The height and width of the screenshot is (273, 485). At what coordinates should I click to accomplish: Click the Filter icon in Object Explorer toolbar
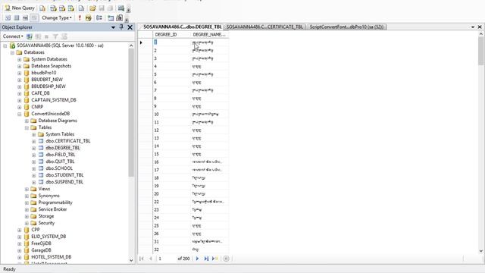click(x=55, y=36)
